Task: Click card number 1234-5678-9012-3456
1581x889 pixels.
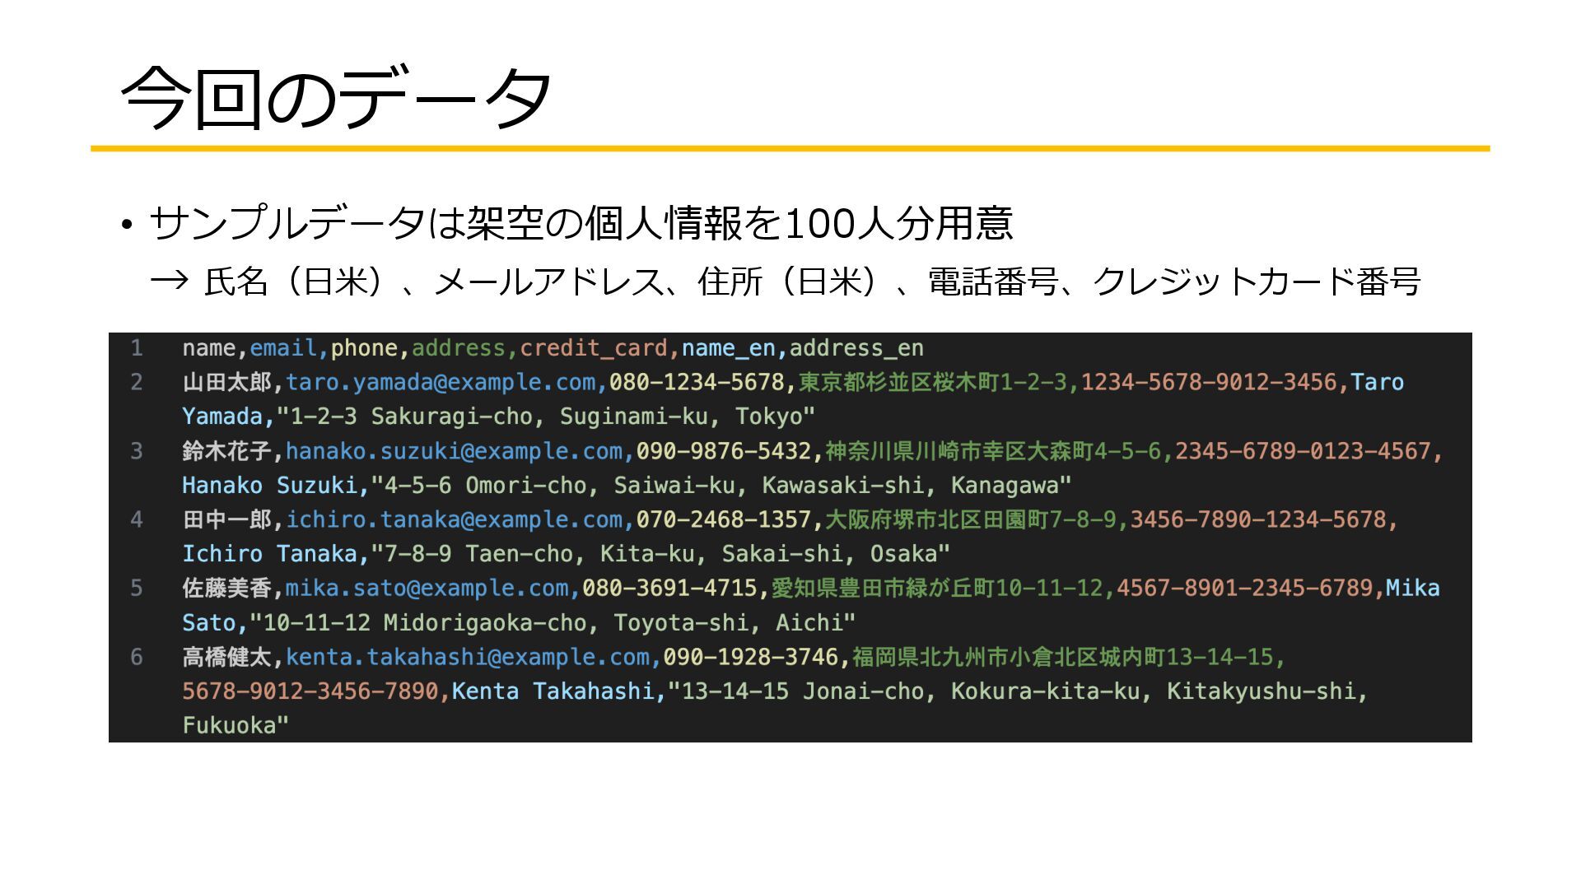Action: tap(1209, 382)
